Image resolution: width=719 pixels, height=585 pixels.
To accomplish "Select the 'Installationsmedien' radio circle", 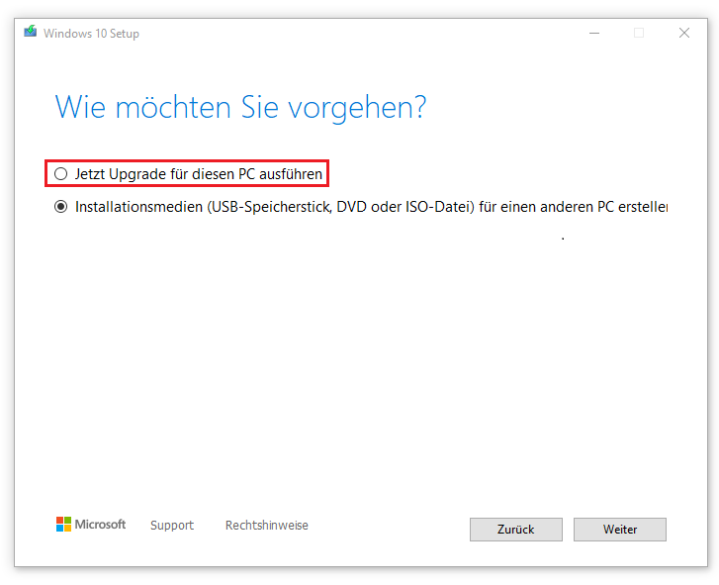I will [61, 208].
